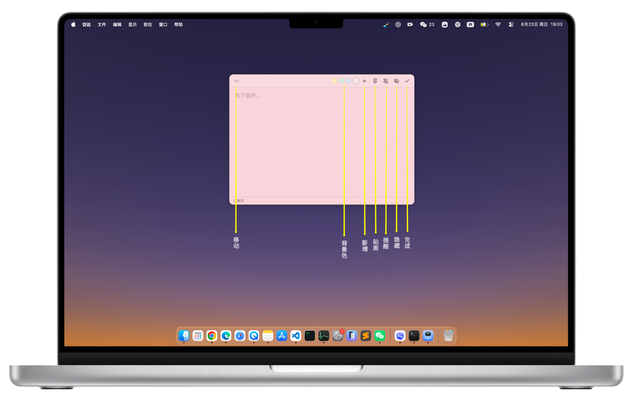Open the 访达 menu

pos(87,24)
